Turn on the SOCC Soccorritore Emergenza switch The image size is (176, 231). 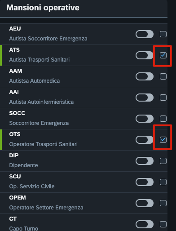pyautogui.click(x=145, y=119)
